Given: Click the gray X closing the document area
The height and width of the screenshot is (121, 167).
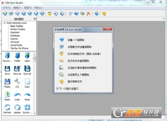Looking at the screenshot, I should click(163, 19).
